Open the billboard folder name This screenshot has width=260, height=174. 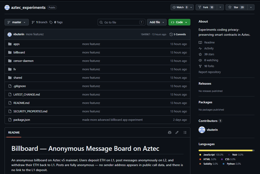click(x=19, y=52)
